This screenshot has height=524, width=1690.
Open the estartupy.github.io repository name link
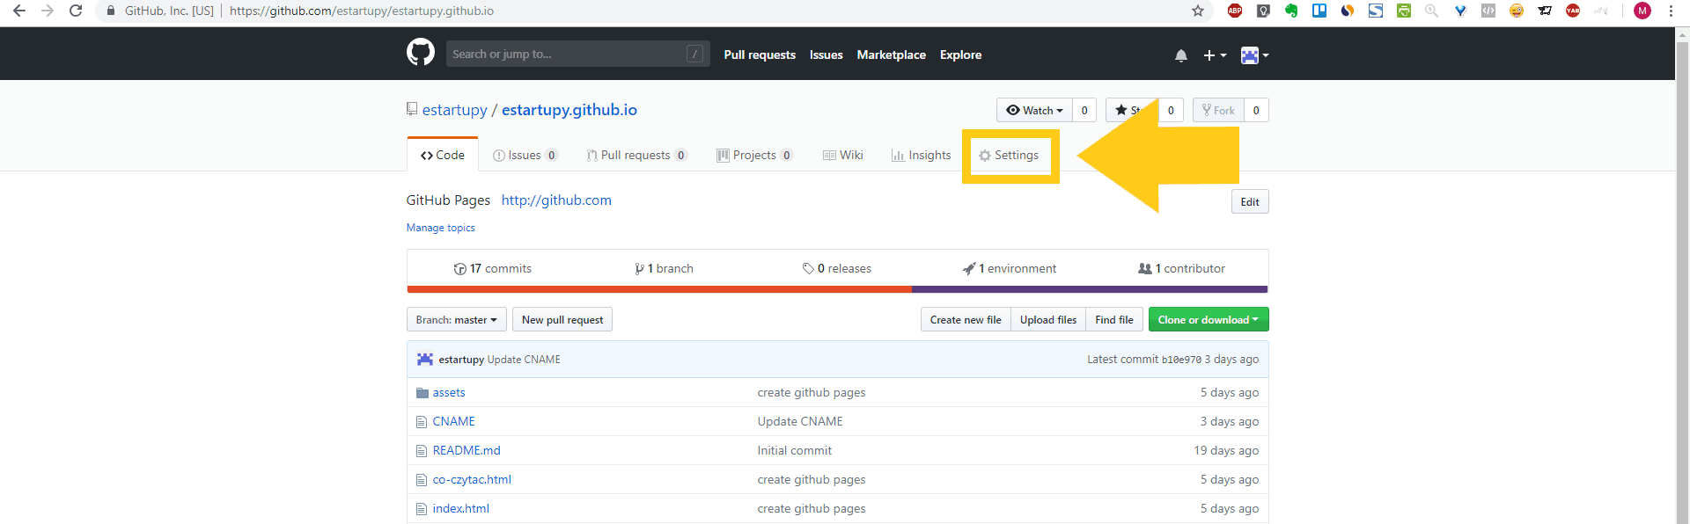pos(569,110)
